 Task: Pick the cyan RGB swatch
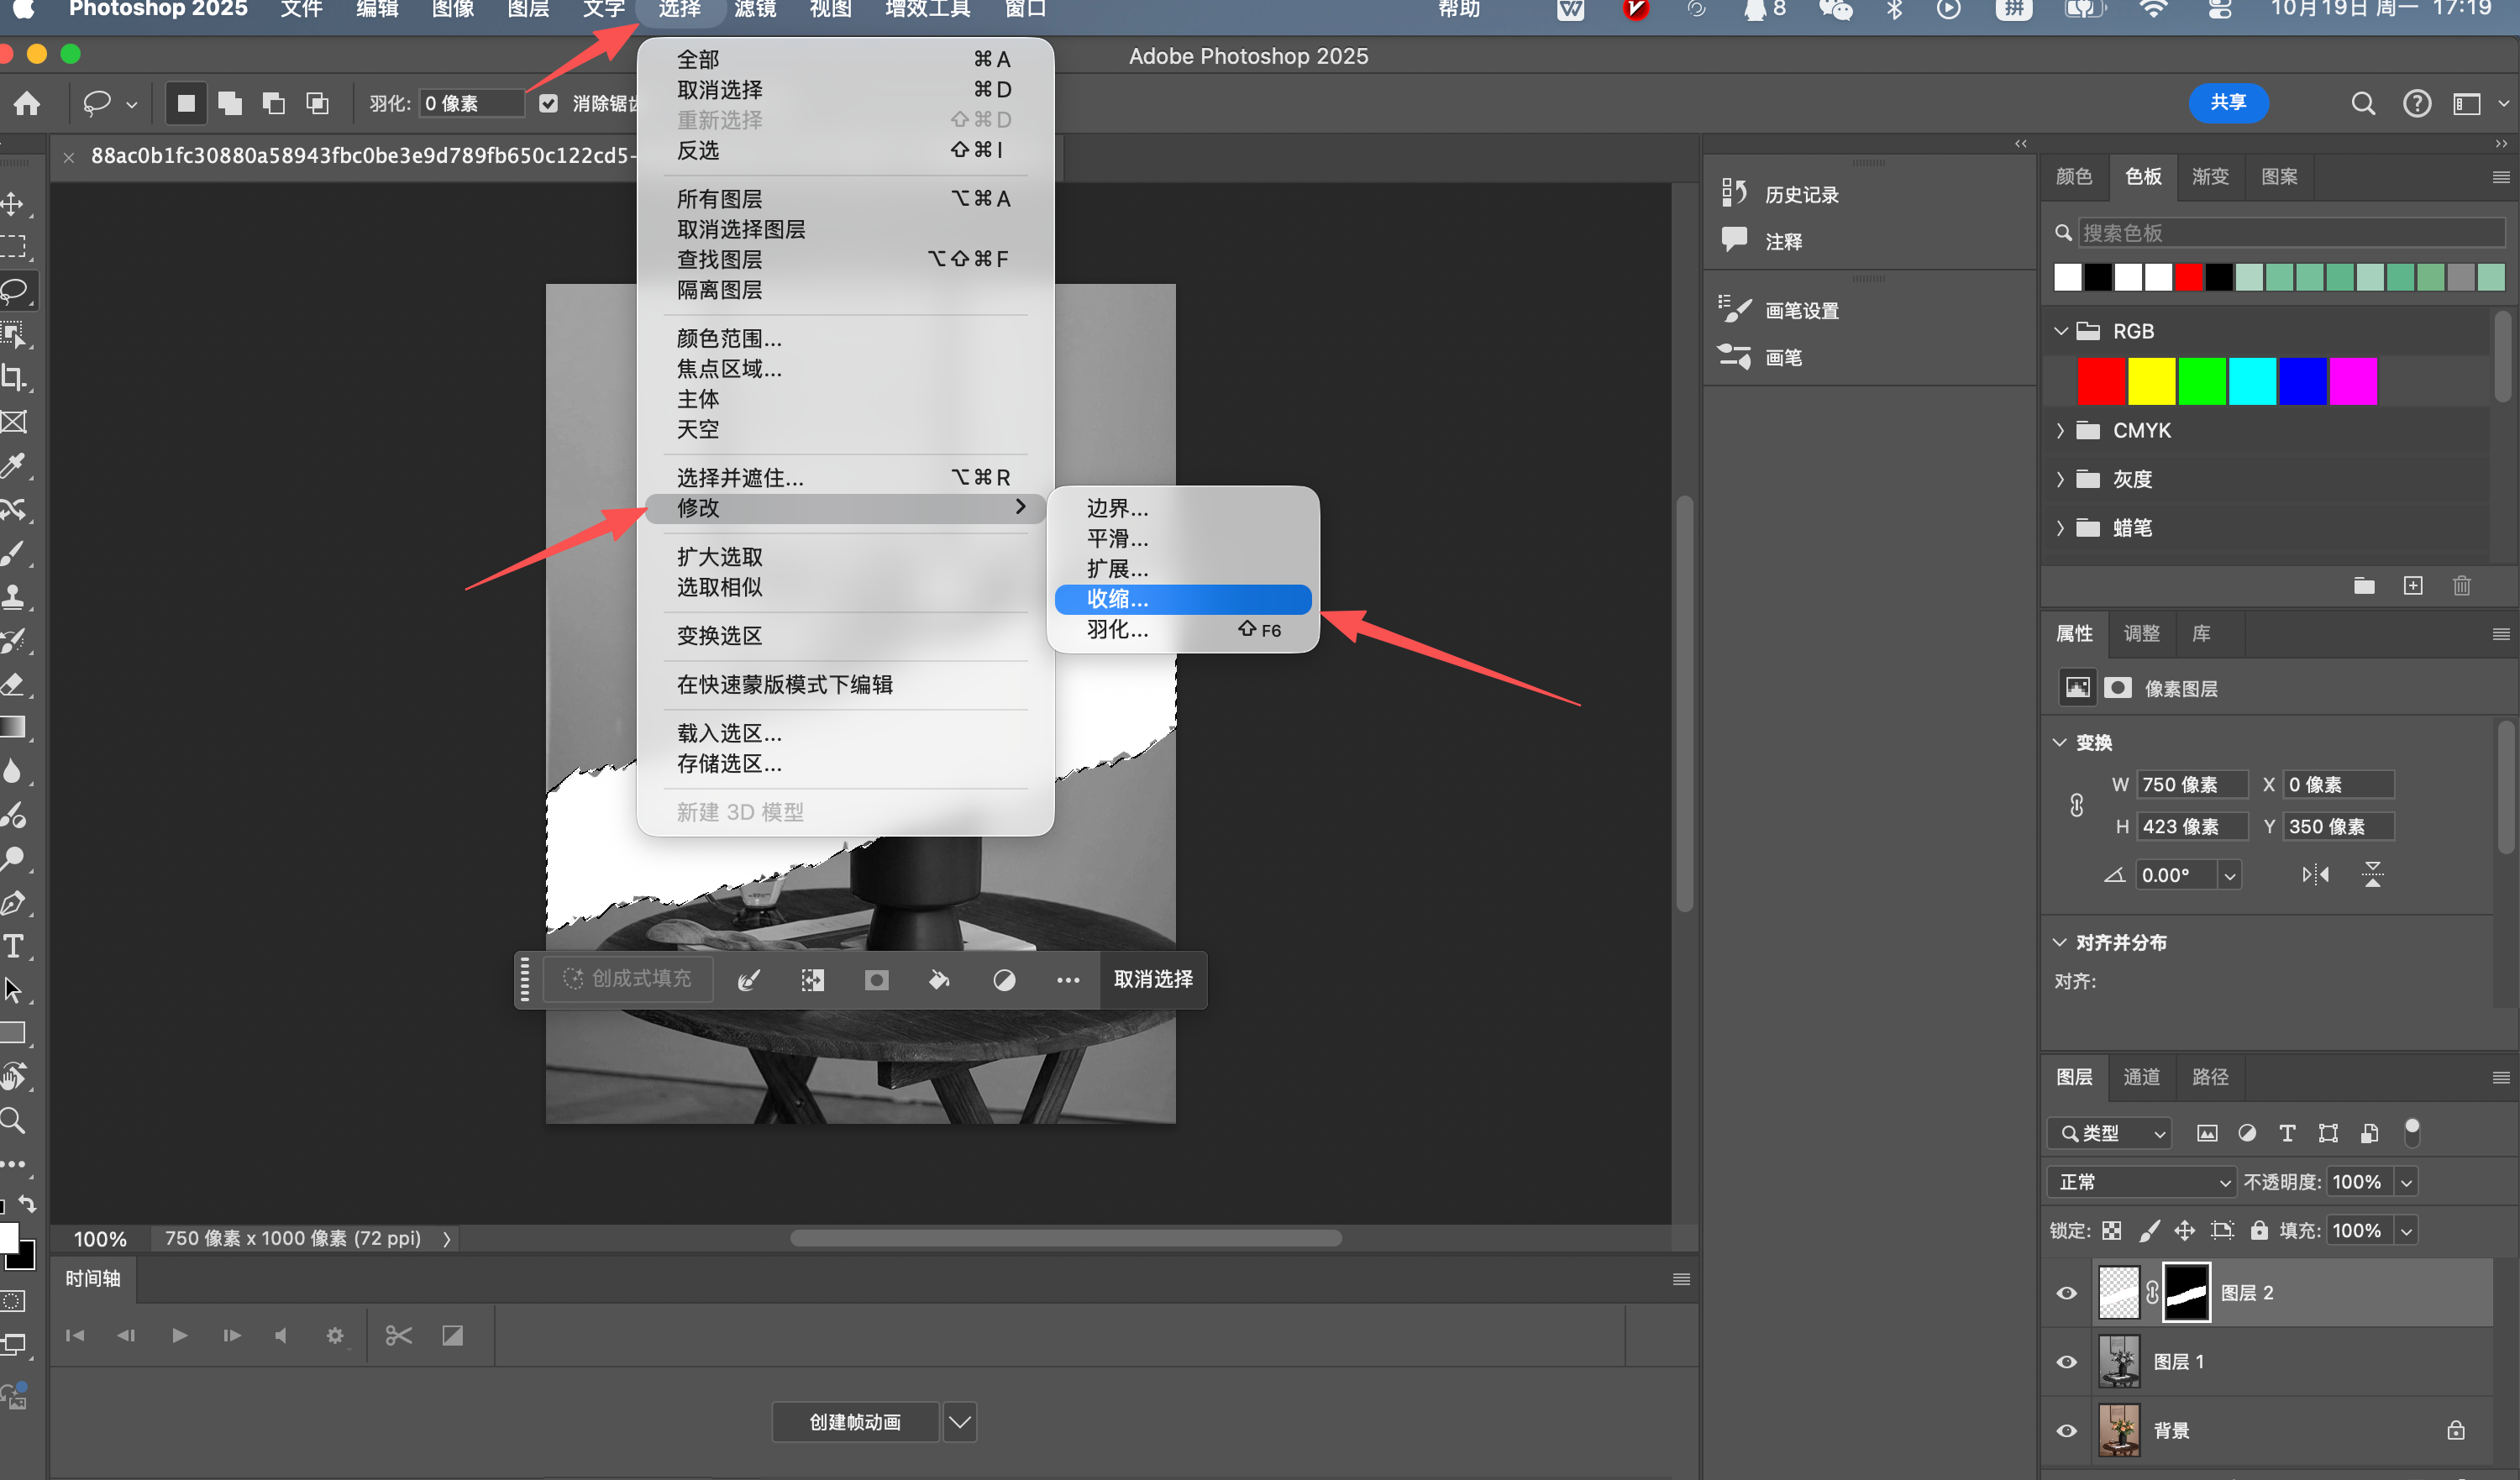coord(2252,381)
